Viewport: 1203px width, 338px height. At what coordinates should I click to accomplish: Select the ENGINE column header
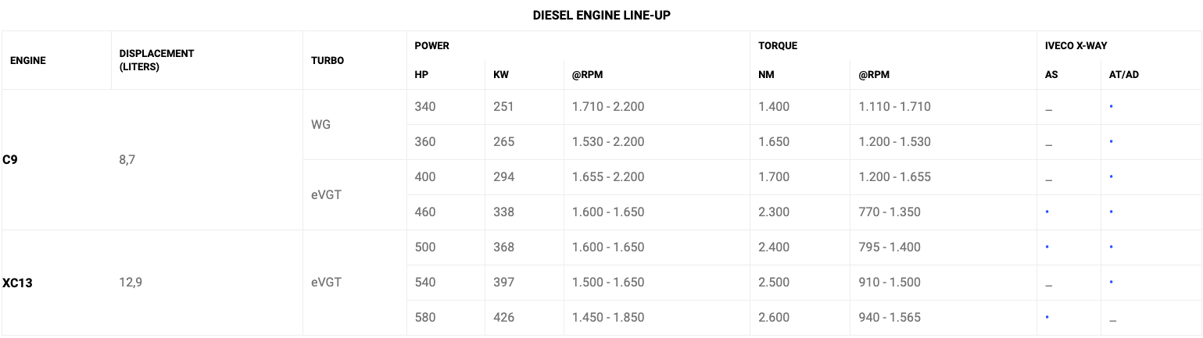click(27, 60)
